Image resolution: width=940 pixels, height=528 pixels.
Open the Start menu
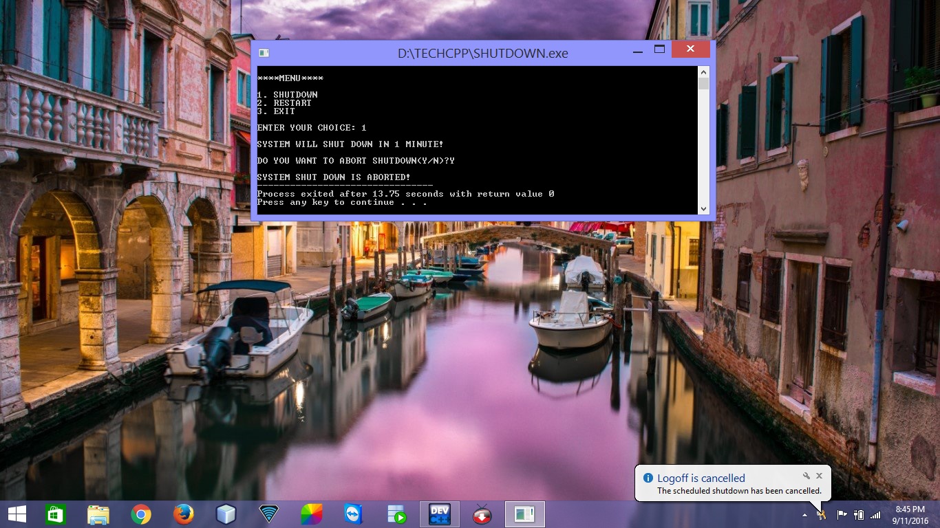[x=15, y=514]
